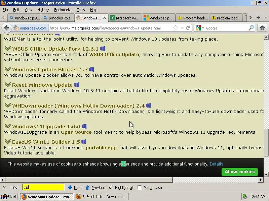Click the vertical scrollbar thumb
The width and height of the screenshot is (269, 201).
coord(266,142)
